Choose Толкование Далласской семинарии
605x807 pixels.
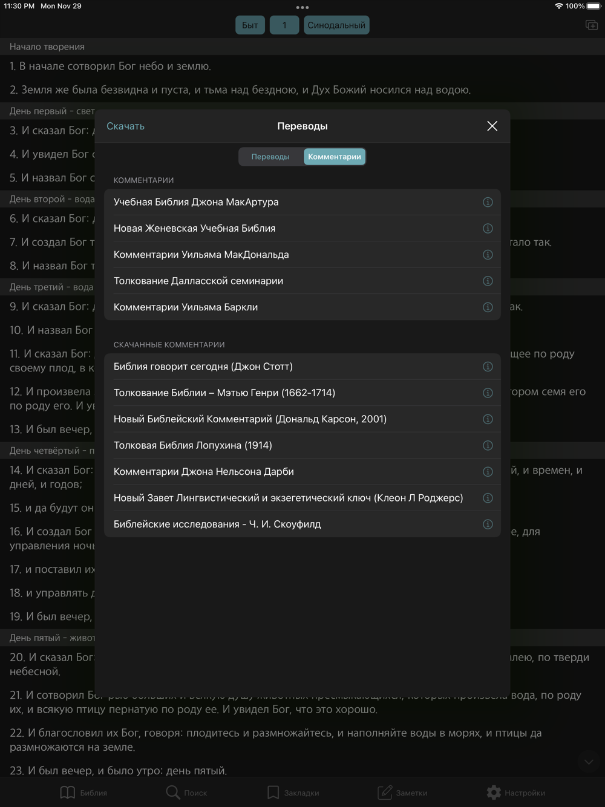[302, 281]
